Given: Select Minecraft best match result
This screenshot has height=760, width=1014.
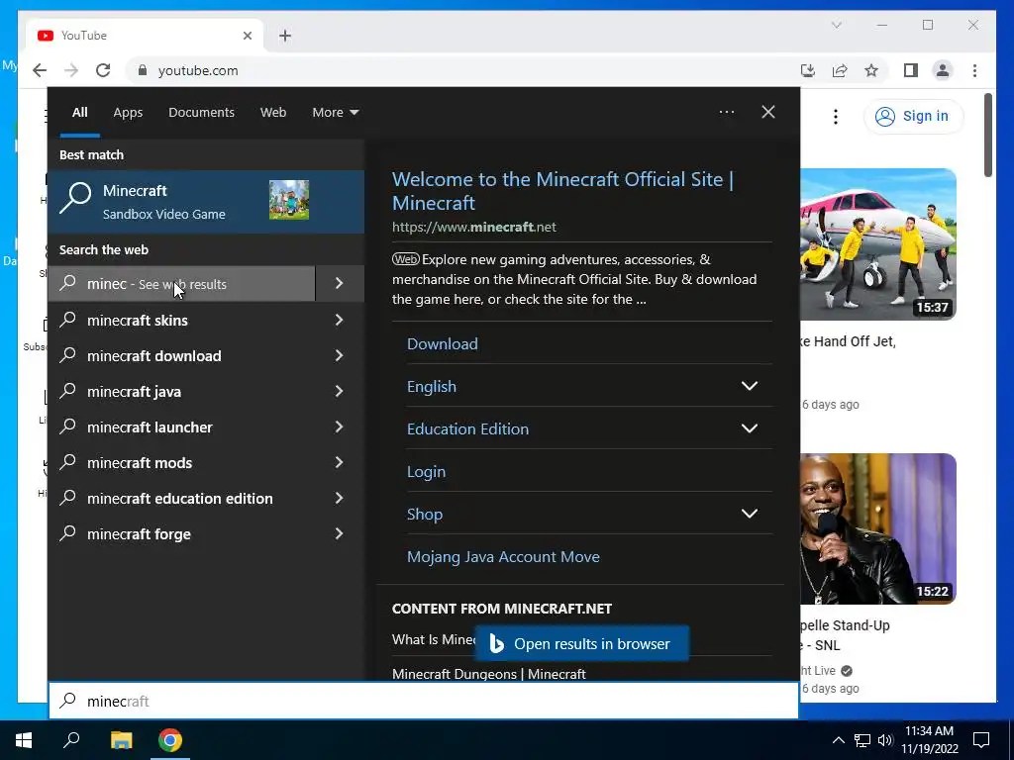Looking at the screenshot, I should click(206, 202).
